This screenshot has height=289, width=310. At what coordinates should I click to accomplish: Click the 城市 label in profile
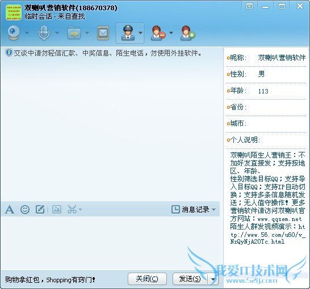238,124
